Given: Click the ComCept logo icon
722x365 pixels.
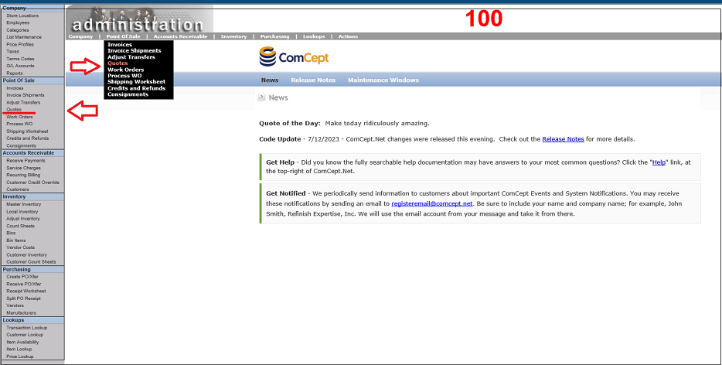Looking at the screenshot, I should click(x=267, y=56).
